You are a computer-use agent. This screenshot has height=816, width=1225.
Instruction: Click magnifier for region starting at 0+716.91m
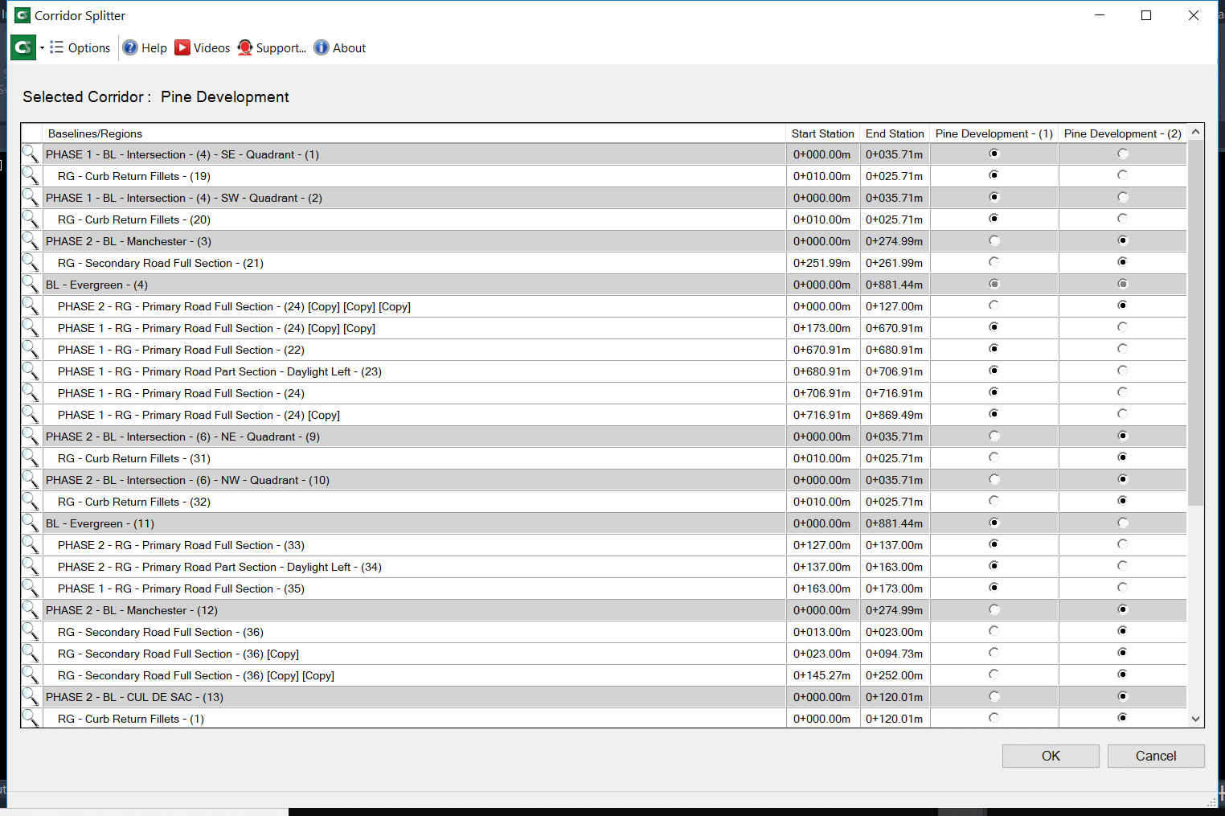31,414
